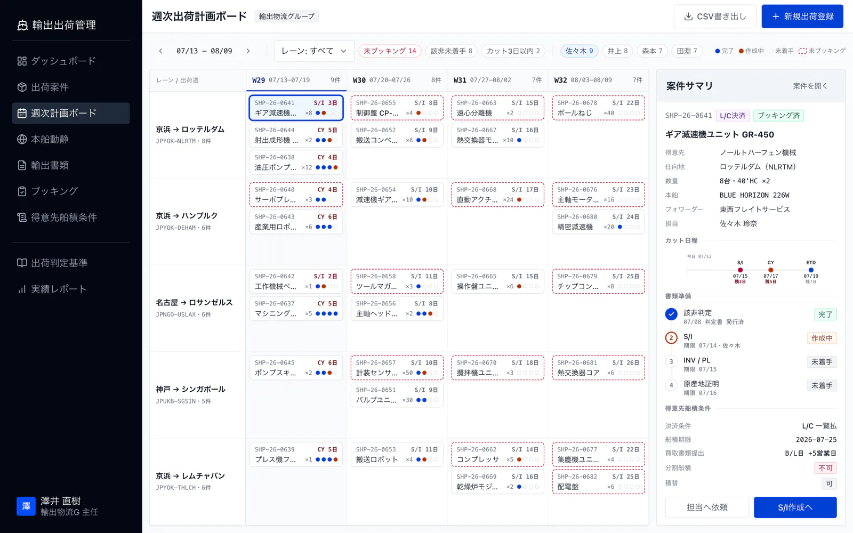Toggle 佐々木 9 assignee filter

click(x=579, y=51)
